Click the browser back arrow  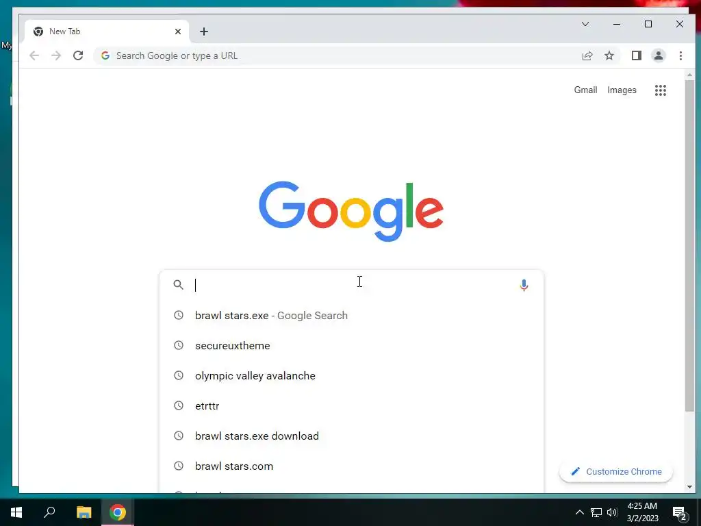pos(34,55)
